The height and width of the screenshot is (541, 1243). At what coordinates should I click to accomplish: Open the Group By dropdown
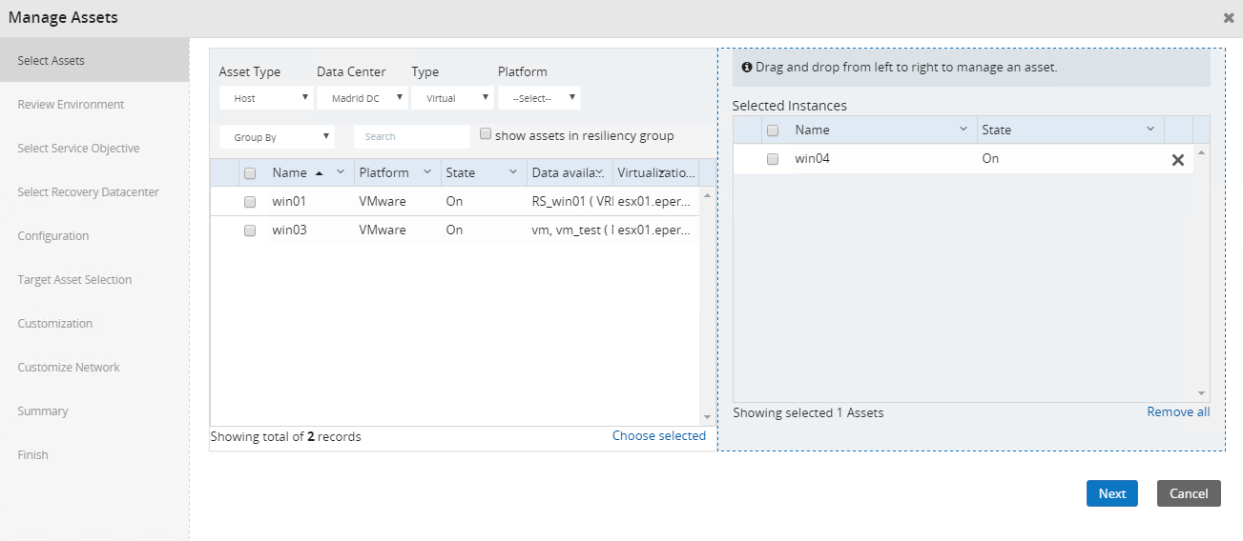(277, 137)
